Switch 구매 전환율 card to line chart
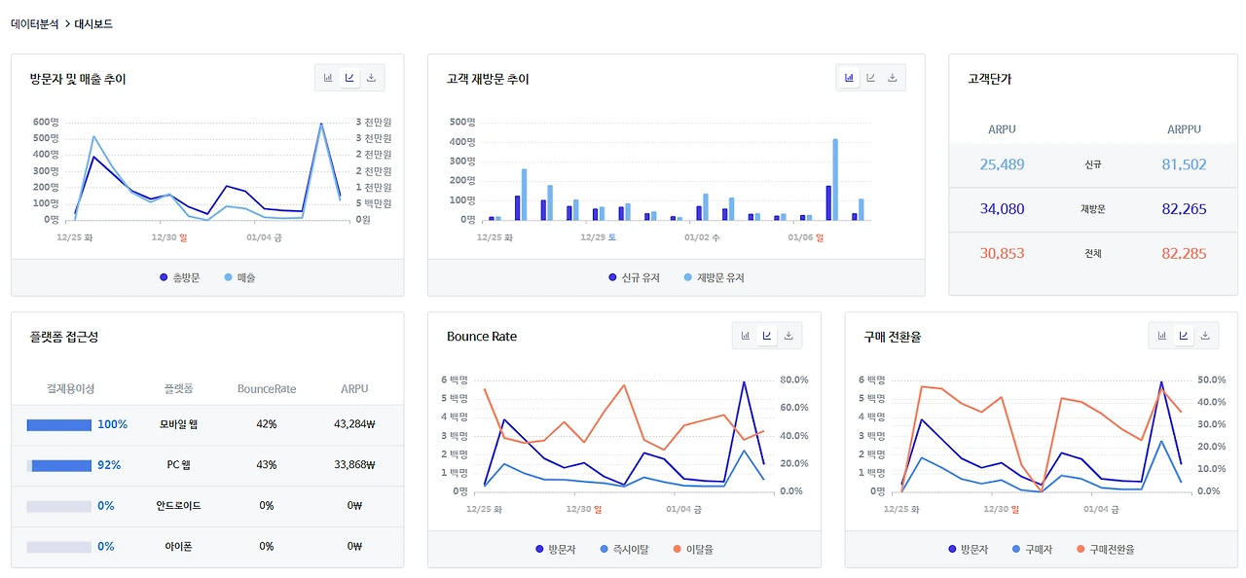 click(x=1184, y=336)
